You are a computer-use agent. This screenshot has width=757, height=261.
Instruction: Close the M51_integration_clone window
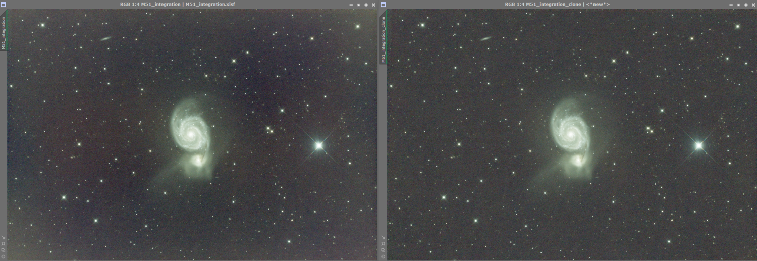pos(753,5)
